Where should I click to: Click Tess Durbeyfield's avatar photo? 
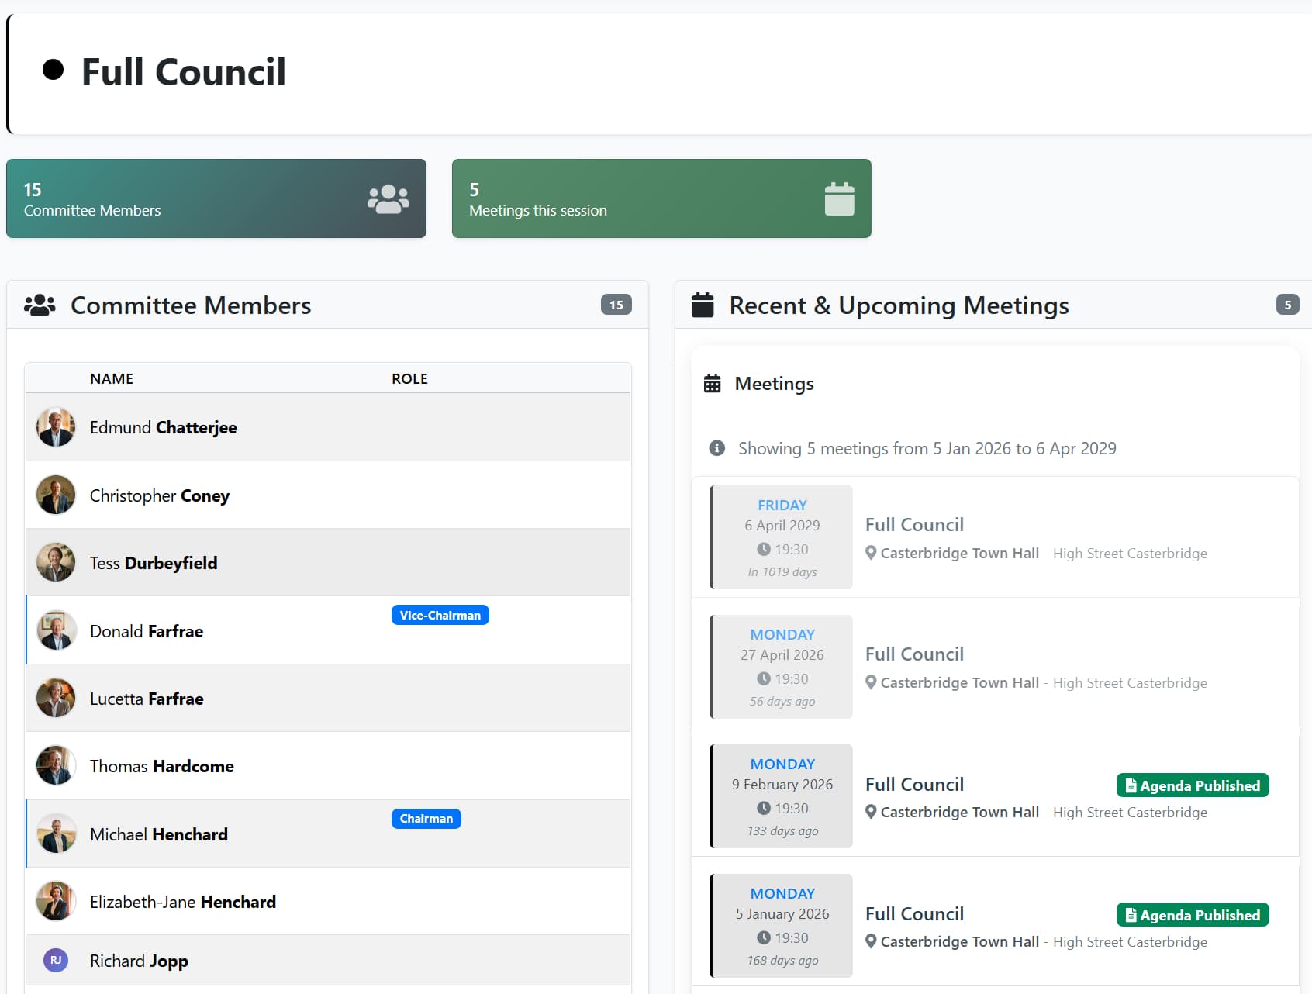(56, 562)
